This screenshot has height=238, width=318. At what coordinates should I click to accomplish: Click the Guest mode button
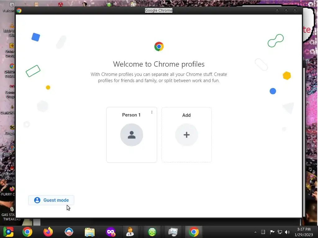point(51,200)
